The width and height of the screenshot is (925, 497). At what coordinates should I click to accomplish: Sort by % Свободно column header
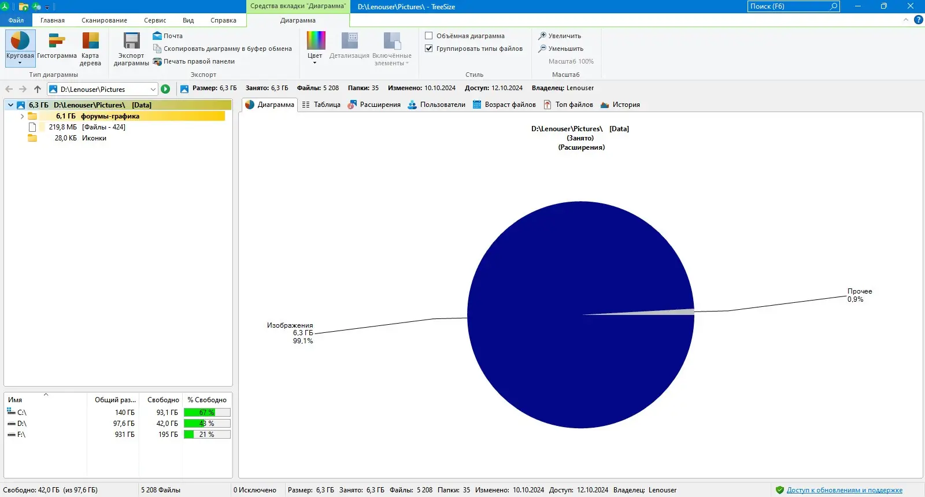click(x=207, y=400)
